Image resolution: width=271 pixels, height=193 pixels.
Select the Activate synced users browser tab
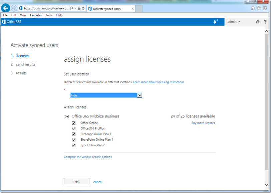[x=111, y=9]
